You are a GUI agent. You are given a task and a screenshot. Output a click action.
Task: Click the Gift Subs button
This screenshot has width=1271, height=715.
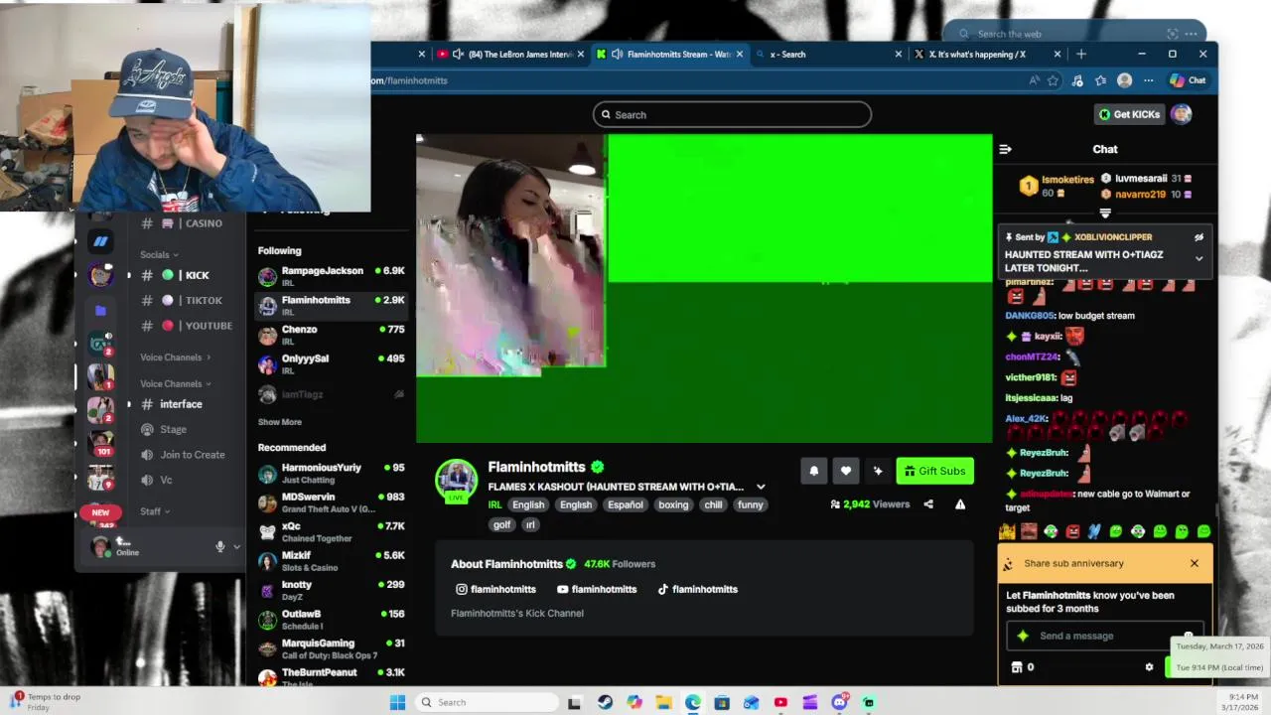(934, 471)
